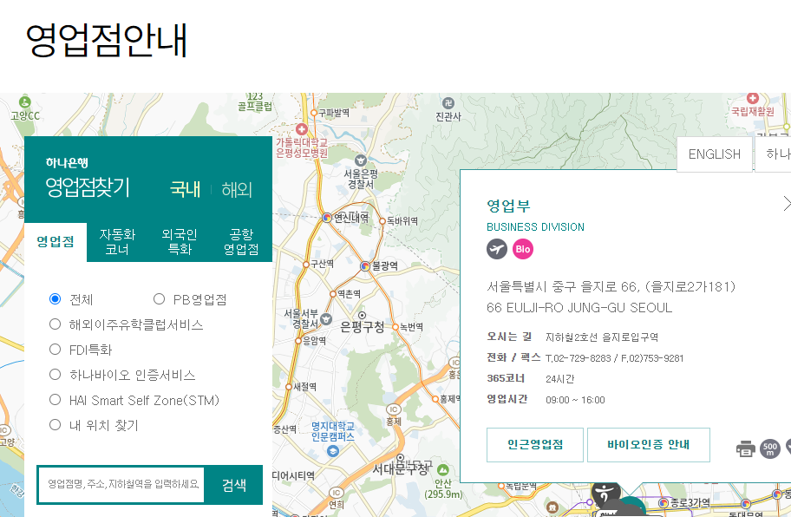Click the 영업점안내 page heading
Screen dimensions: 791x517
[107, 40]
